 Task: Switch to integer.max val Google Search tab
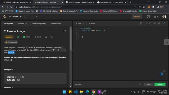[80, 2]
